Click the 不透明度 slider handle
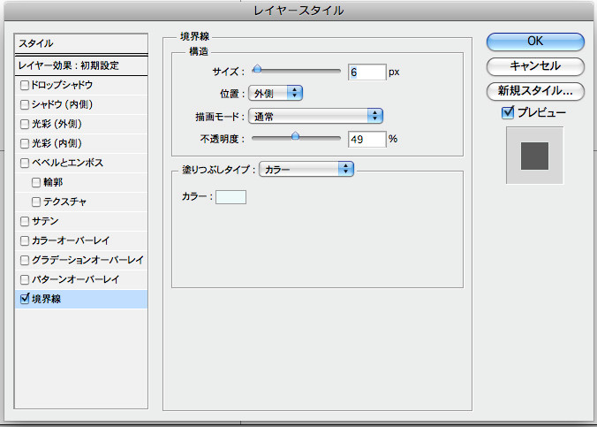 pos(295,137)
